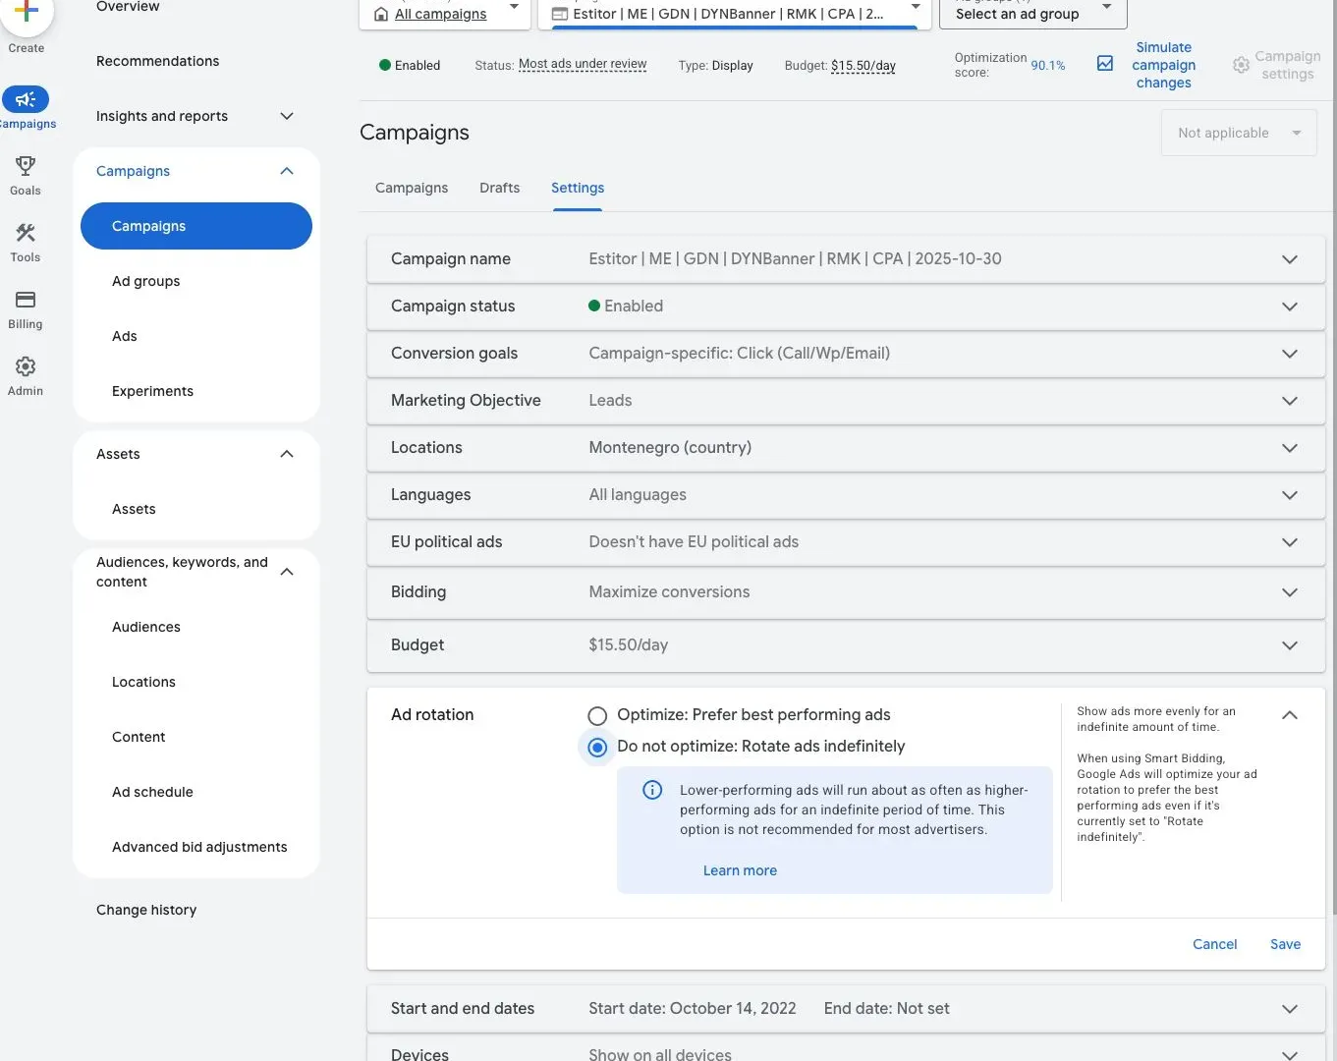Click the Simulate campaign changes chart icon

click(1105, 64)
